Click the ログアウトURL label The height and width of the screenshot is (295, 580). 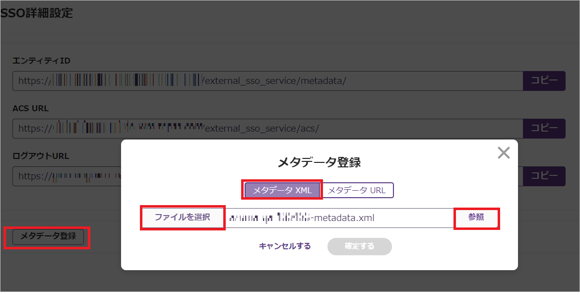pos(41,156)
